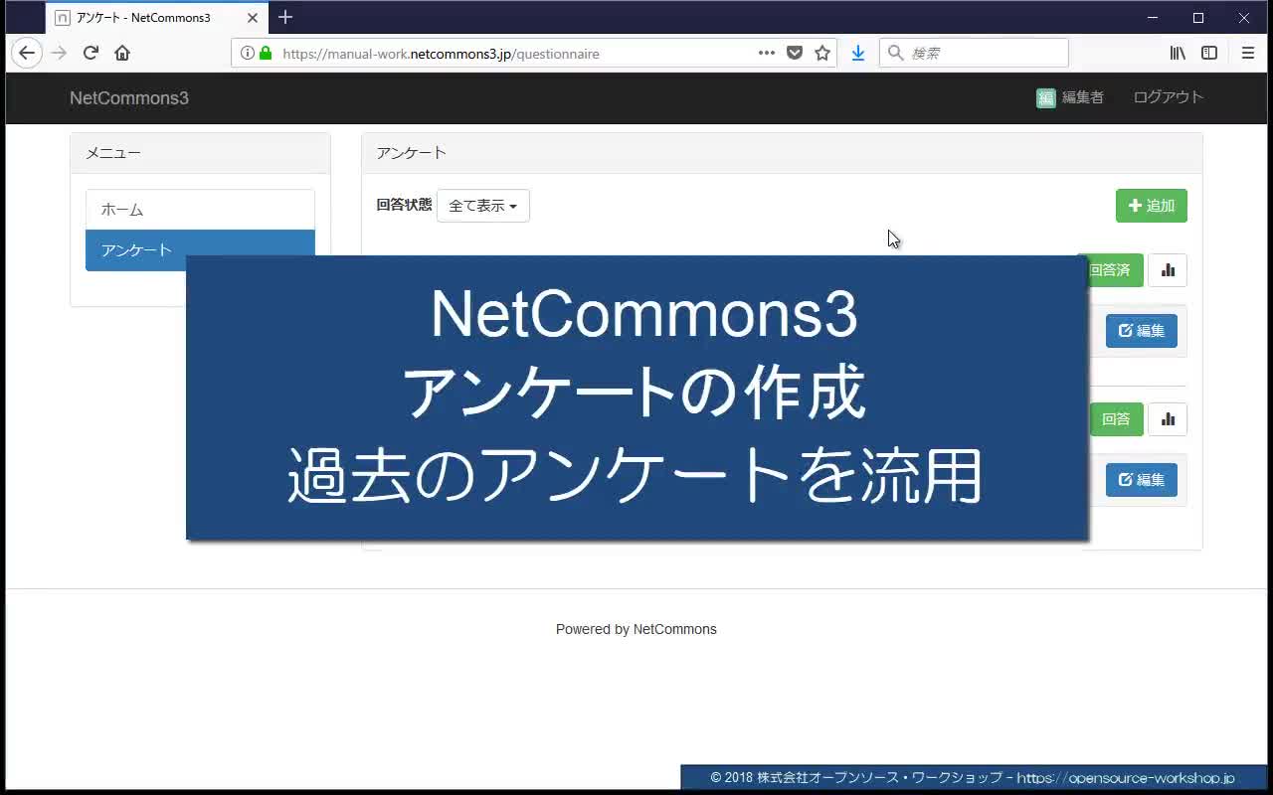Screen dimensions: 1273x795
Task: Add a questionnaire with 追加 button
Action: 1152,206
